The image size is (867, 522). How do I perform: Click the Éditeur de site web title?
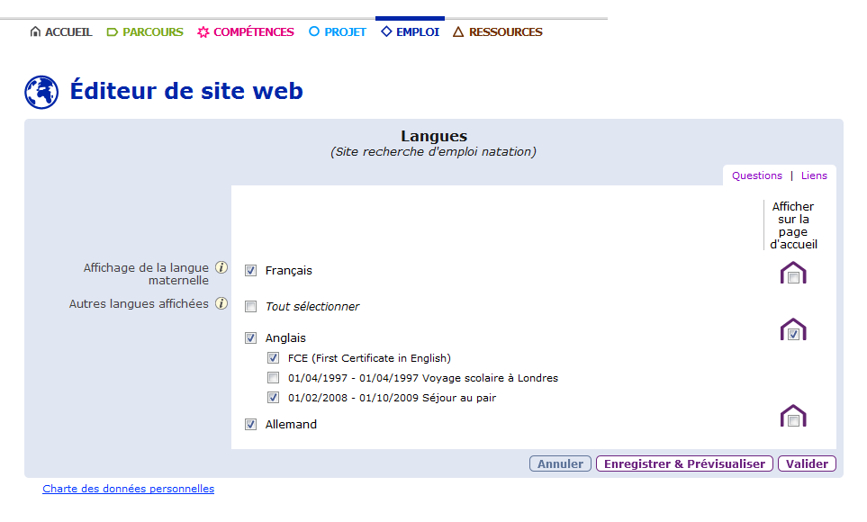pos(186,91)
